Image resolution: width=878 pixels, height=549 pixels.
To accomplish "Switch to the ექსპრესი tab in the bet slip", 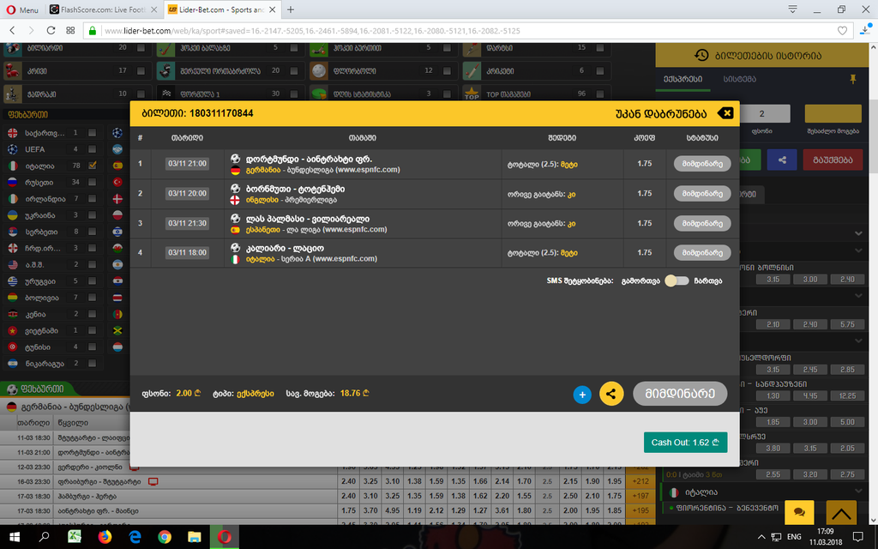I will pos(682,80).
